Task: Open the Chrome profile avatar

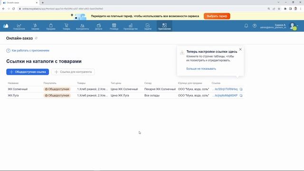Action: tap(295, 9)
